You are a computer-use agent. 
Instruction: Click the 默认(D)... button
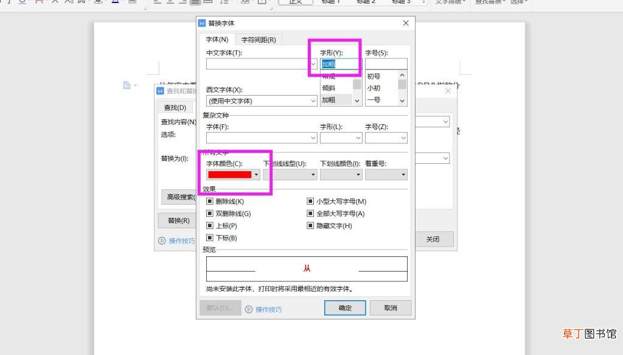(220, 308)
